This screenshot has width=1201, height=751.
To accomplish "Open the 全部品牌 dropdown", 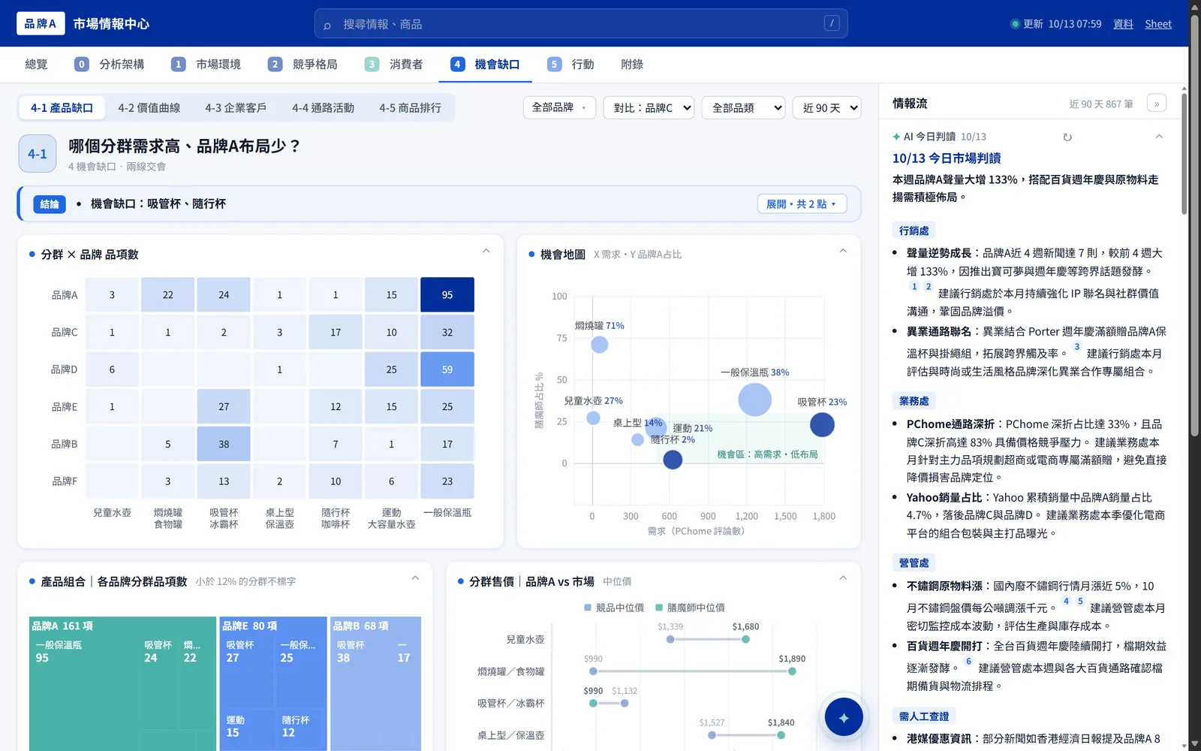I will click(x=559, y=107).
